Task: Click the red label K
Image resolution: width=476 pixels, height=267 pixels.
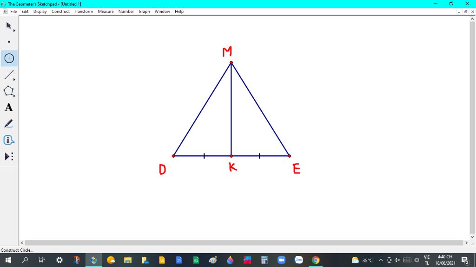Action: (x=233, y=167)
